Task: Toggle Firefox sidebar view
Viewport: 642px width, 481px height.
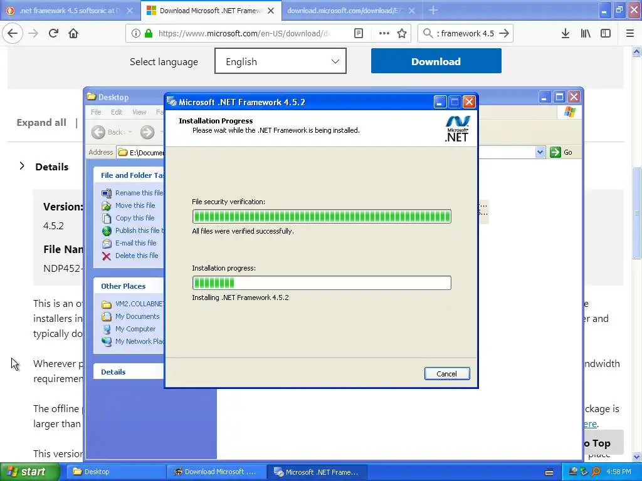Action: coord(606,34)
